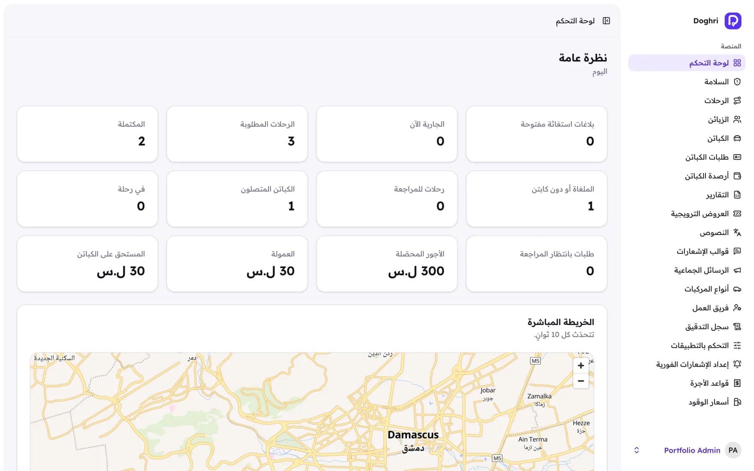Open the الملغاة أو دون كابتن card
The image size is (754, 471).
(x=536, y=199)
